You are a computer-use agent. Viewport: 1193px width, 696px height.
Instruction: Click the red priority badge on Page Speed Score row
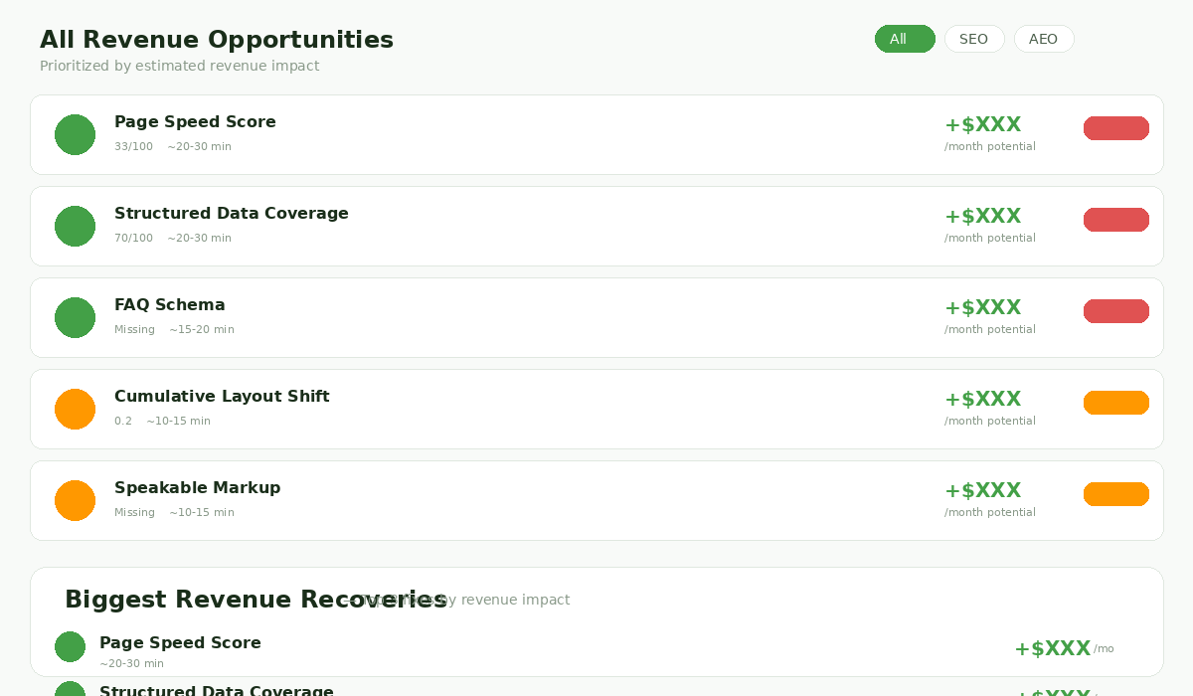coord(1115,128)
